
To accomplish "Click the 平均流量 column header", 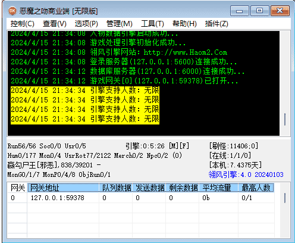I will pos(219,188).
